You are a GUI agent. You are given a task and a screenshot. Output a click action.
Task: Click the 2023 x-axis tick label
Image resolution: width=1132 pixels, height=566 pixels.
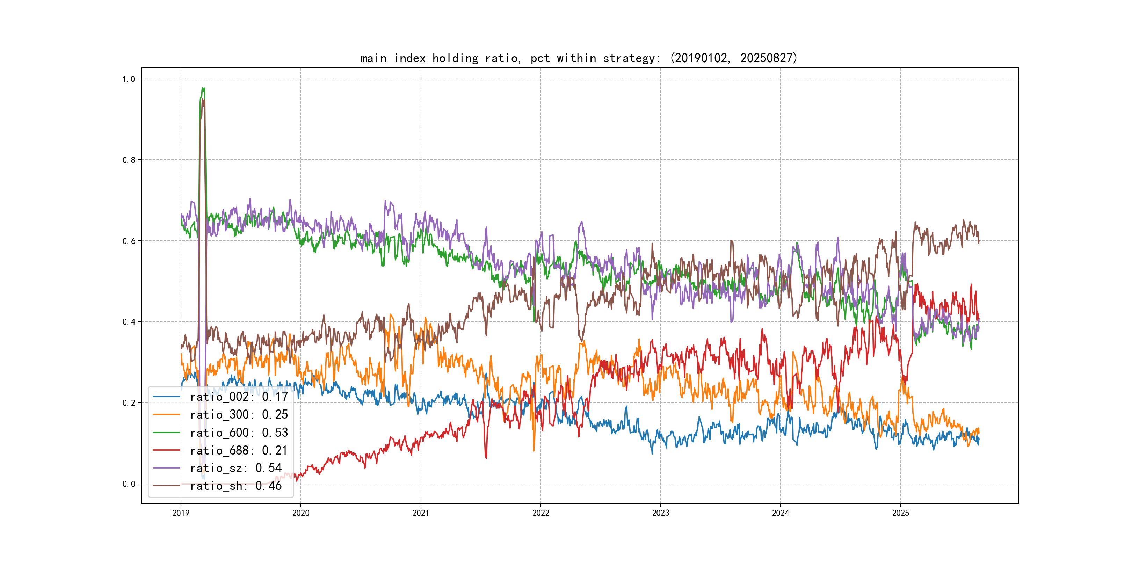(660, 513)
